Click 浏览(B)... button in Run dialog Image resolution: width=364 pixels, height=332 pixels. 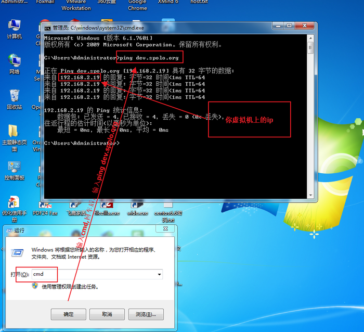pos(146,314)
